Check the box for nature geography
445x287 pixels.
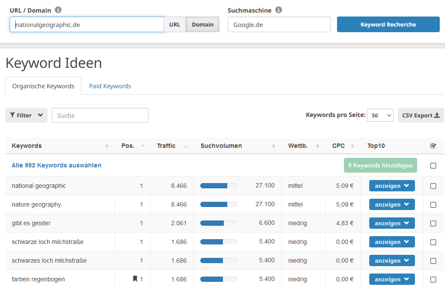[x=433, y=204]
